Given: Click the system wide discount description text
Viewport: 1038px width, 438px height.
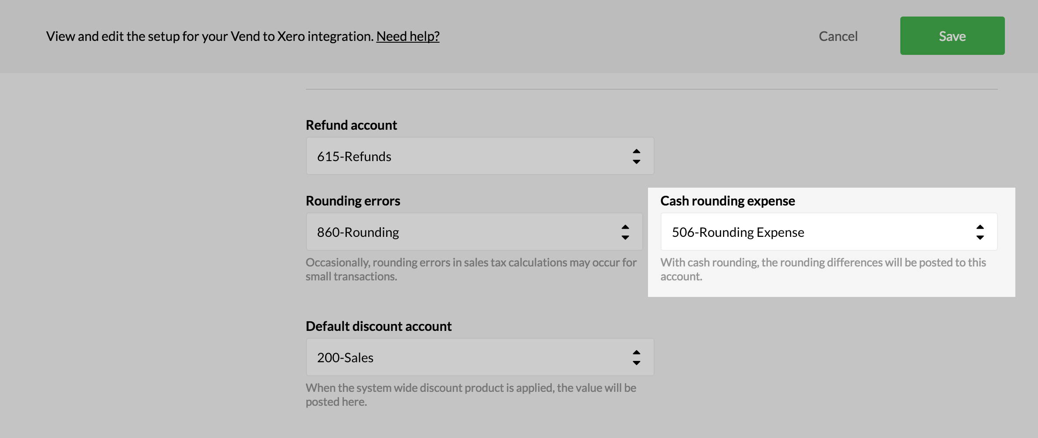Looking at the screenshot, I should click(x=471, y=394).
